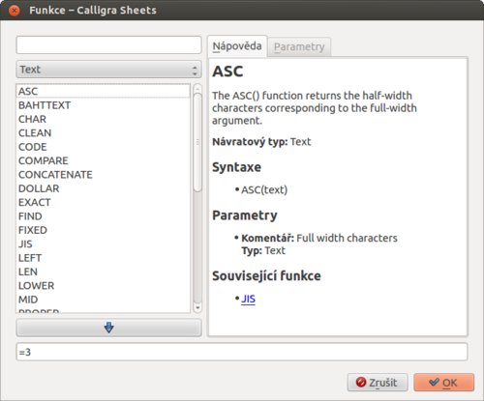Click the function search input field
Screen dimensions: 484x401
pos(109,44)
